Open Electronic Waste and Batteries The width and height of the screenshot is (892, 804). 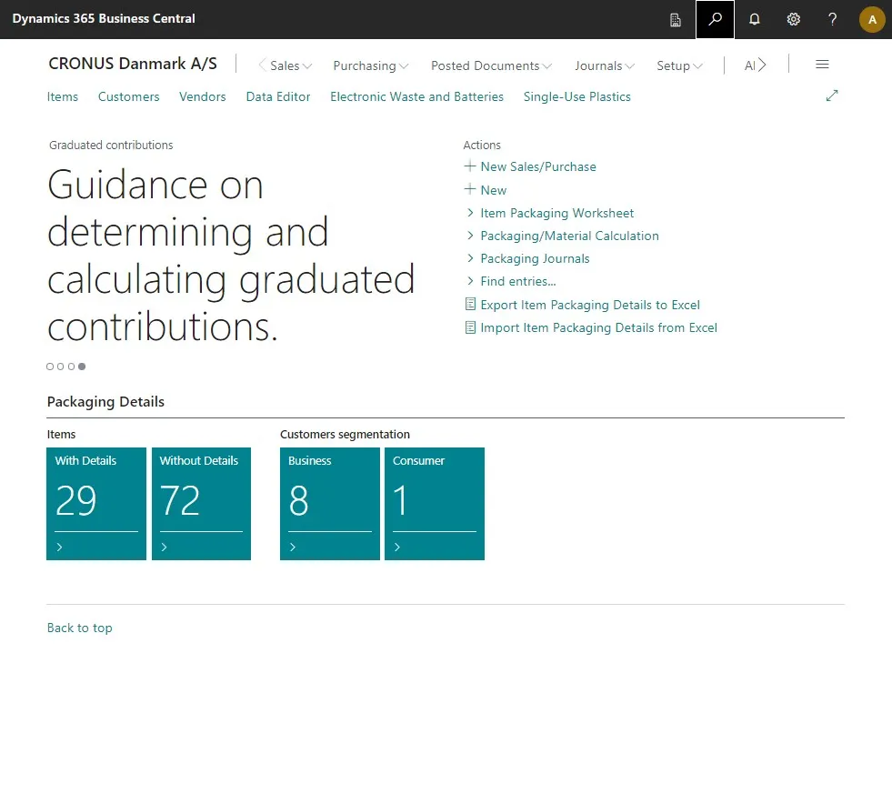(x=417, y=96)
